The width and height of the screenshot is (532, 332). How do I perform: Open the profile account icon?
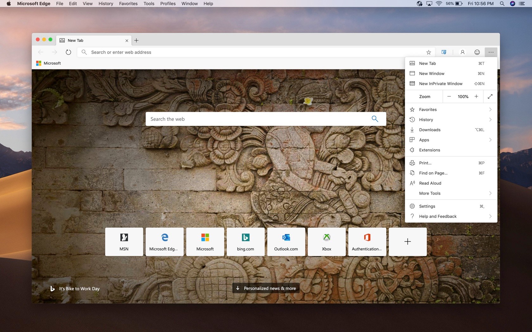pyautogui.click(x=462, y=52)
